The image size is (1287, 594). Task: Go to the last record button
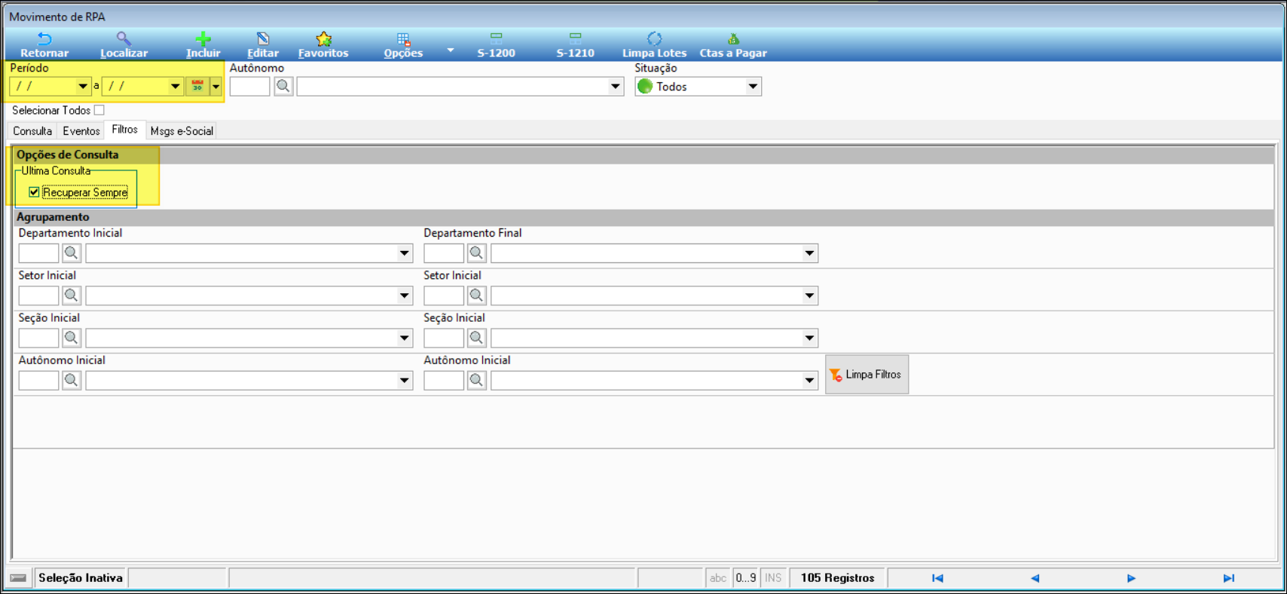1228,578
